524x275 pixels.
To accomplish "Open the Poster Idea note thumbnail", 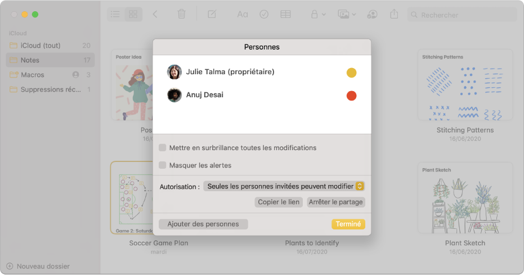I will 132,85.
